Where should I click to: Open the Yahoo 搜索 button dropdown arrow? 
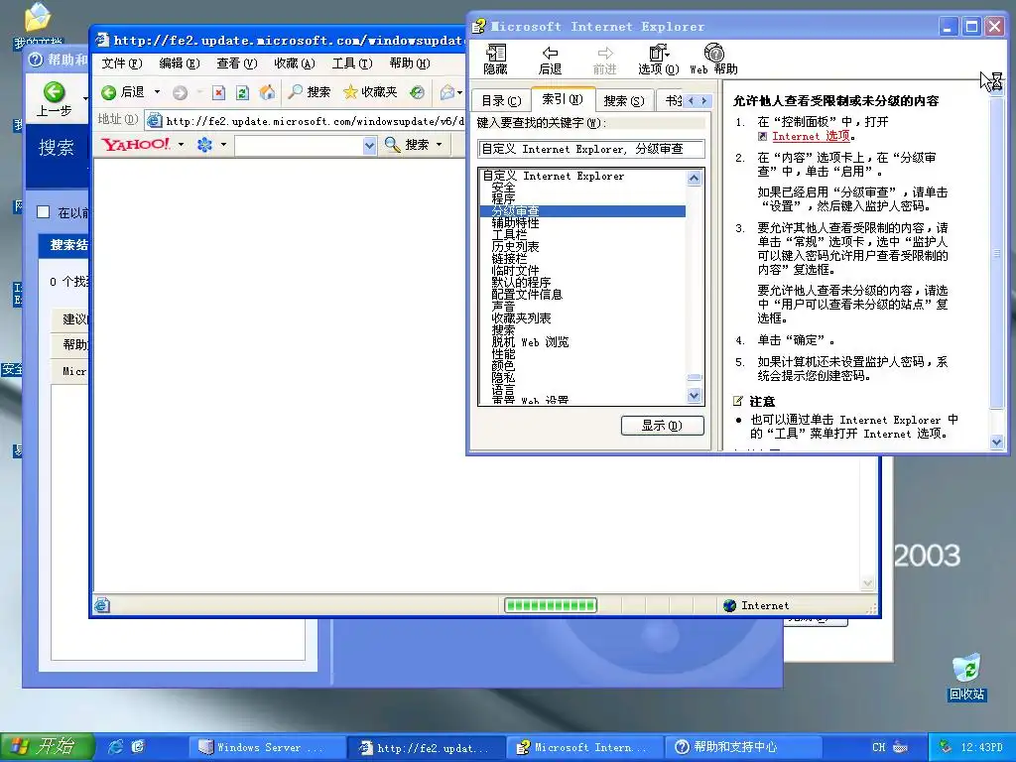439,145
